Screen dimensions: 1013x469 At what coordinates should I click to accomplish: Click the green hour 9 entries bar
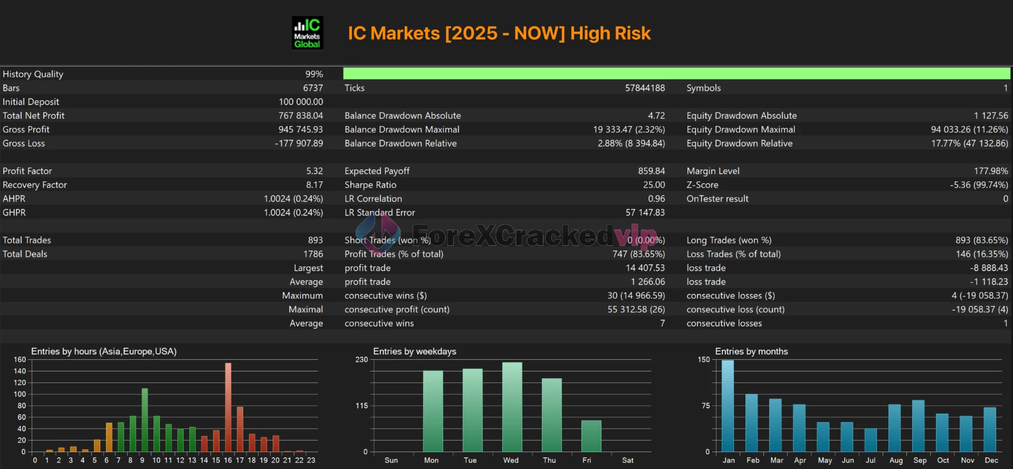145,419
